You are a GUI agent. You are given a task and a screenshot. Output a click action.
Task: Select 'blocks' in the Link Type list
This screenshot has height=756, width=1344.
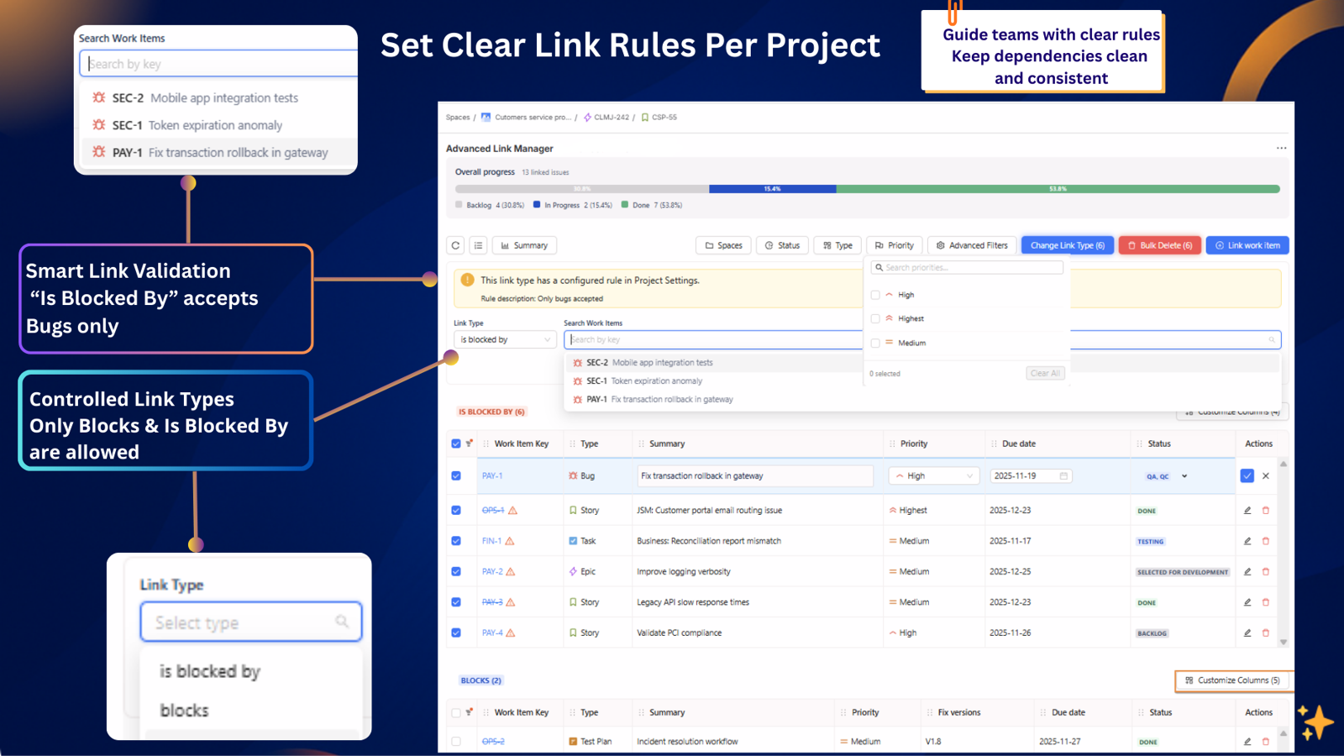click(x=183, y=710)
